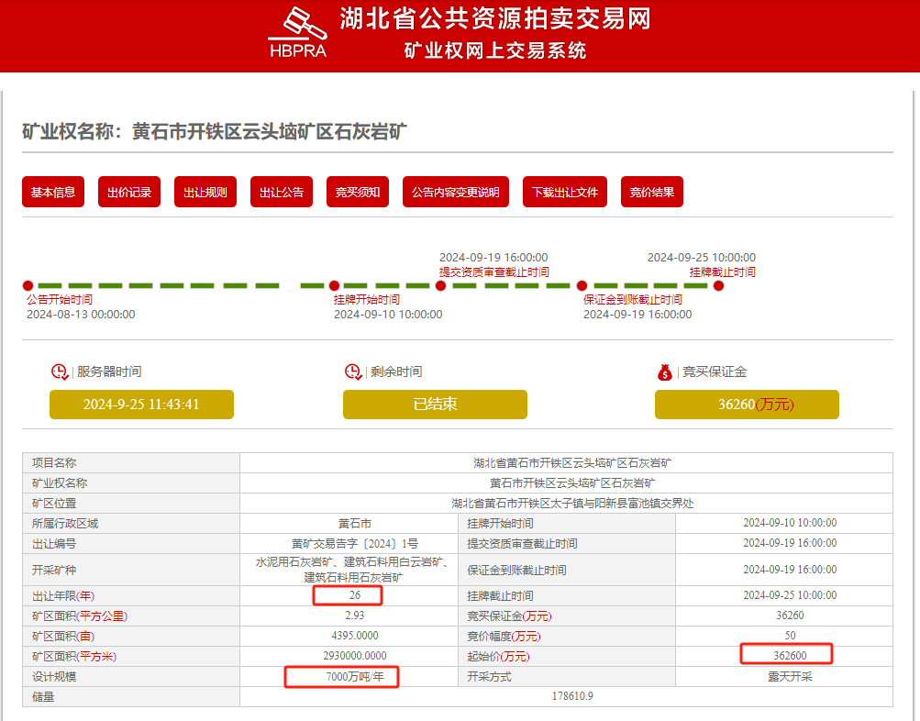Click the 挂牌截止时间 timeline dot
This screenshot has width=920, height=721.
718,285
